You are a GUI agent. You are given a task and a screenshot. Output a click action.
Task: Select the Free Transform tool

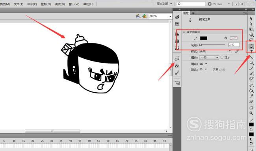click(251, 29)
